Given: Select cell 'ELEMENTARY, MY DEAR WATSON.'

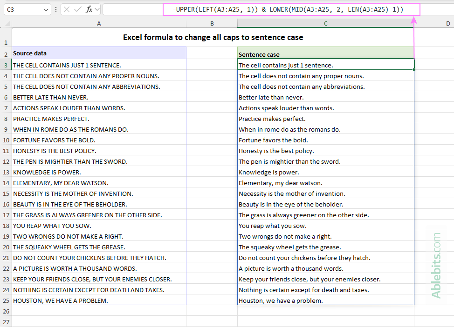Looking at the screenshot, I should (x=99, y=183).
